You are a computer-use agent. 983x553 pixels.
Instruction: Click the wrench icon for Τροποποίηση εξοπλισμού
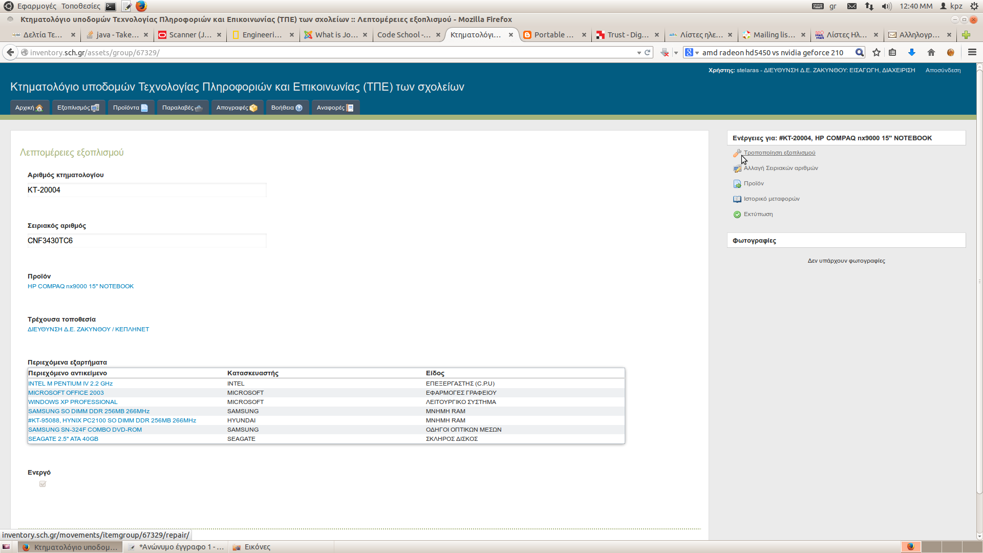pos(737,153)
